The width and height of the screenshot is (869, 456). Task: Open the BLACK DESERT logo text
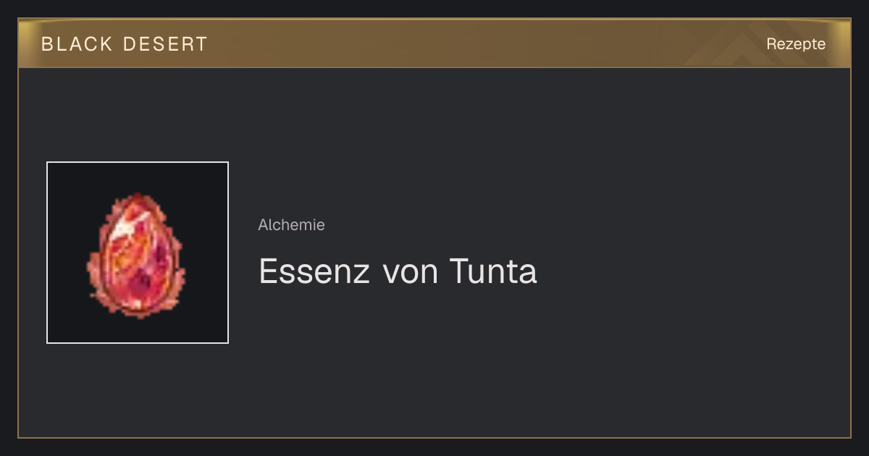(125, 44)
